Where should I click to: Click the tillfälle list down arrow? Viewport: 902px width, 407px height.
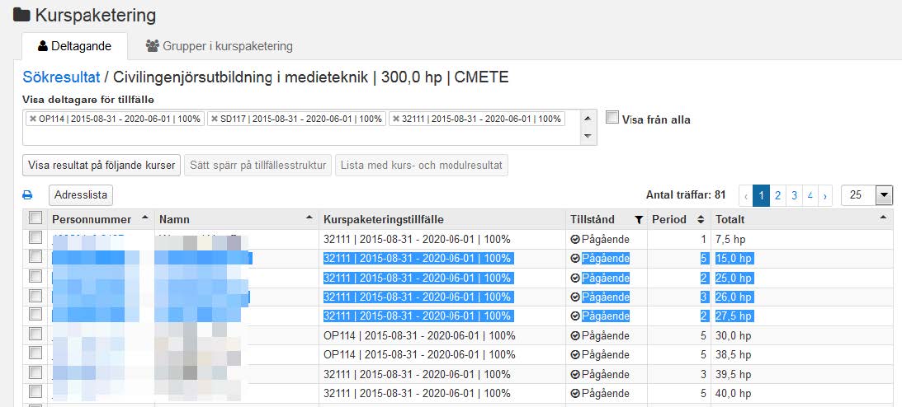[x=588, y=136]
